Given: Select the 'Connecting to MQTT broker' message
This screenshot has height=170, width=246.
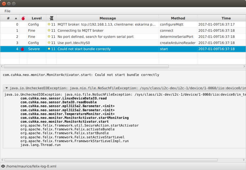Looking at the screenshot, I should click(80, 31).
